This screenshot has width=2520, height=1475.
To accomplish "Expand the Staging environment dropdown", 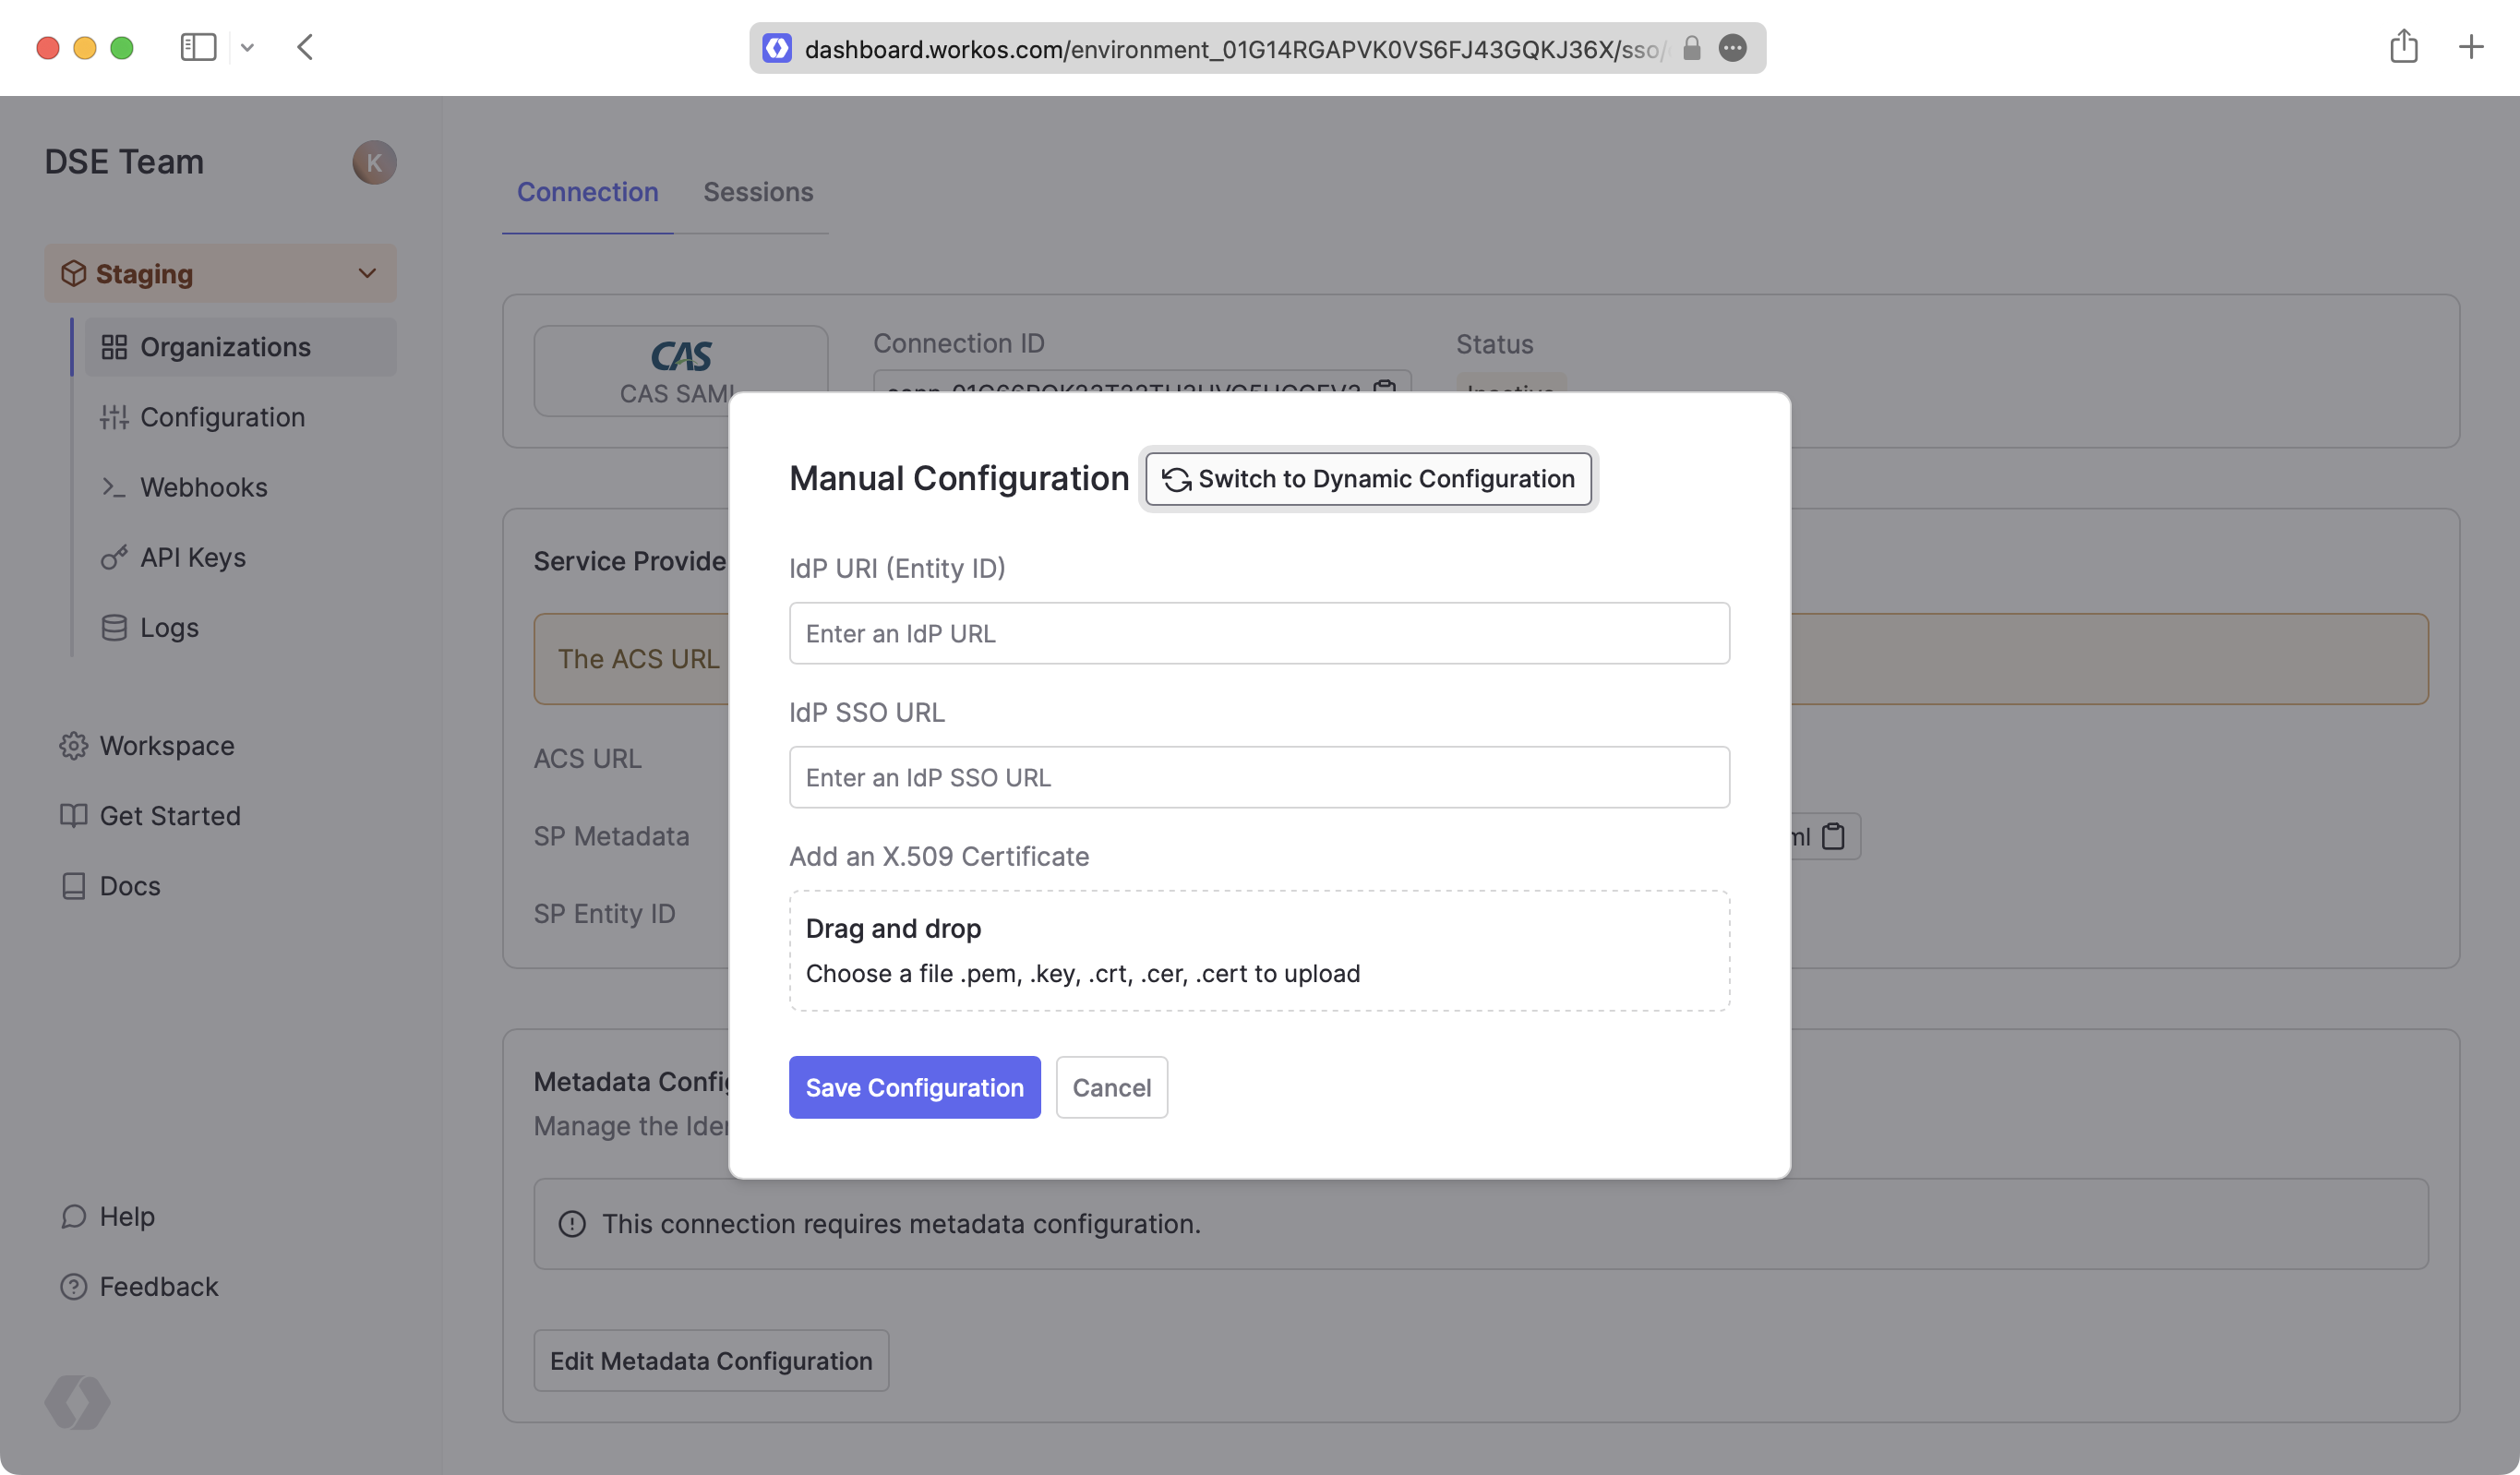I will click(367, 273).
